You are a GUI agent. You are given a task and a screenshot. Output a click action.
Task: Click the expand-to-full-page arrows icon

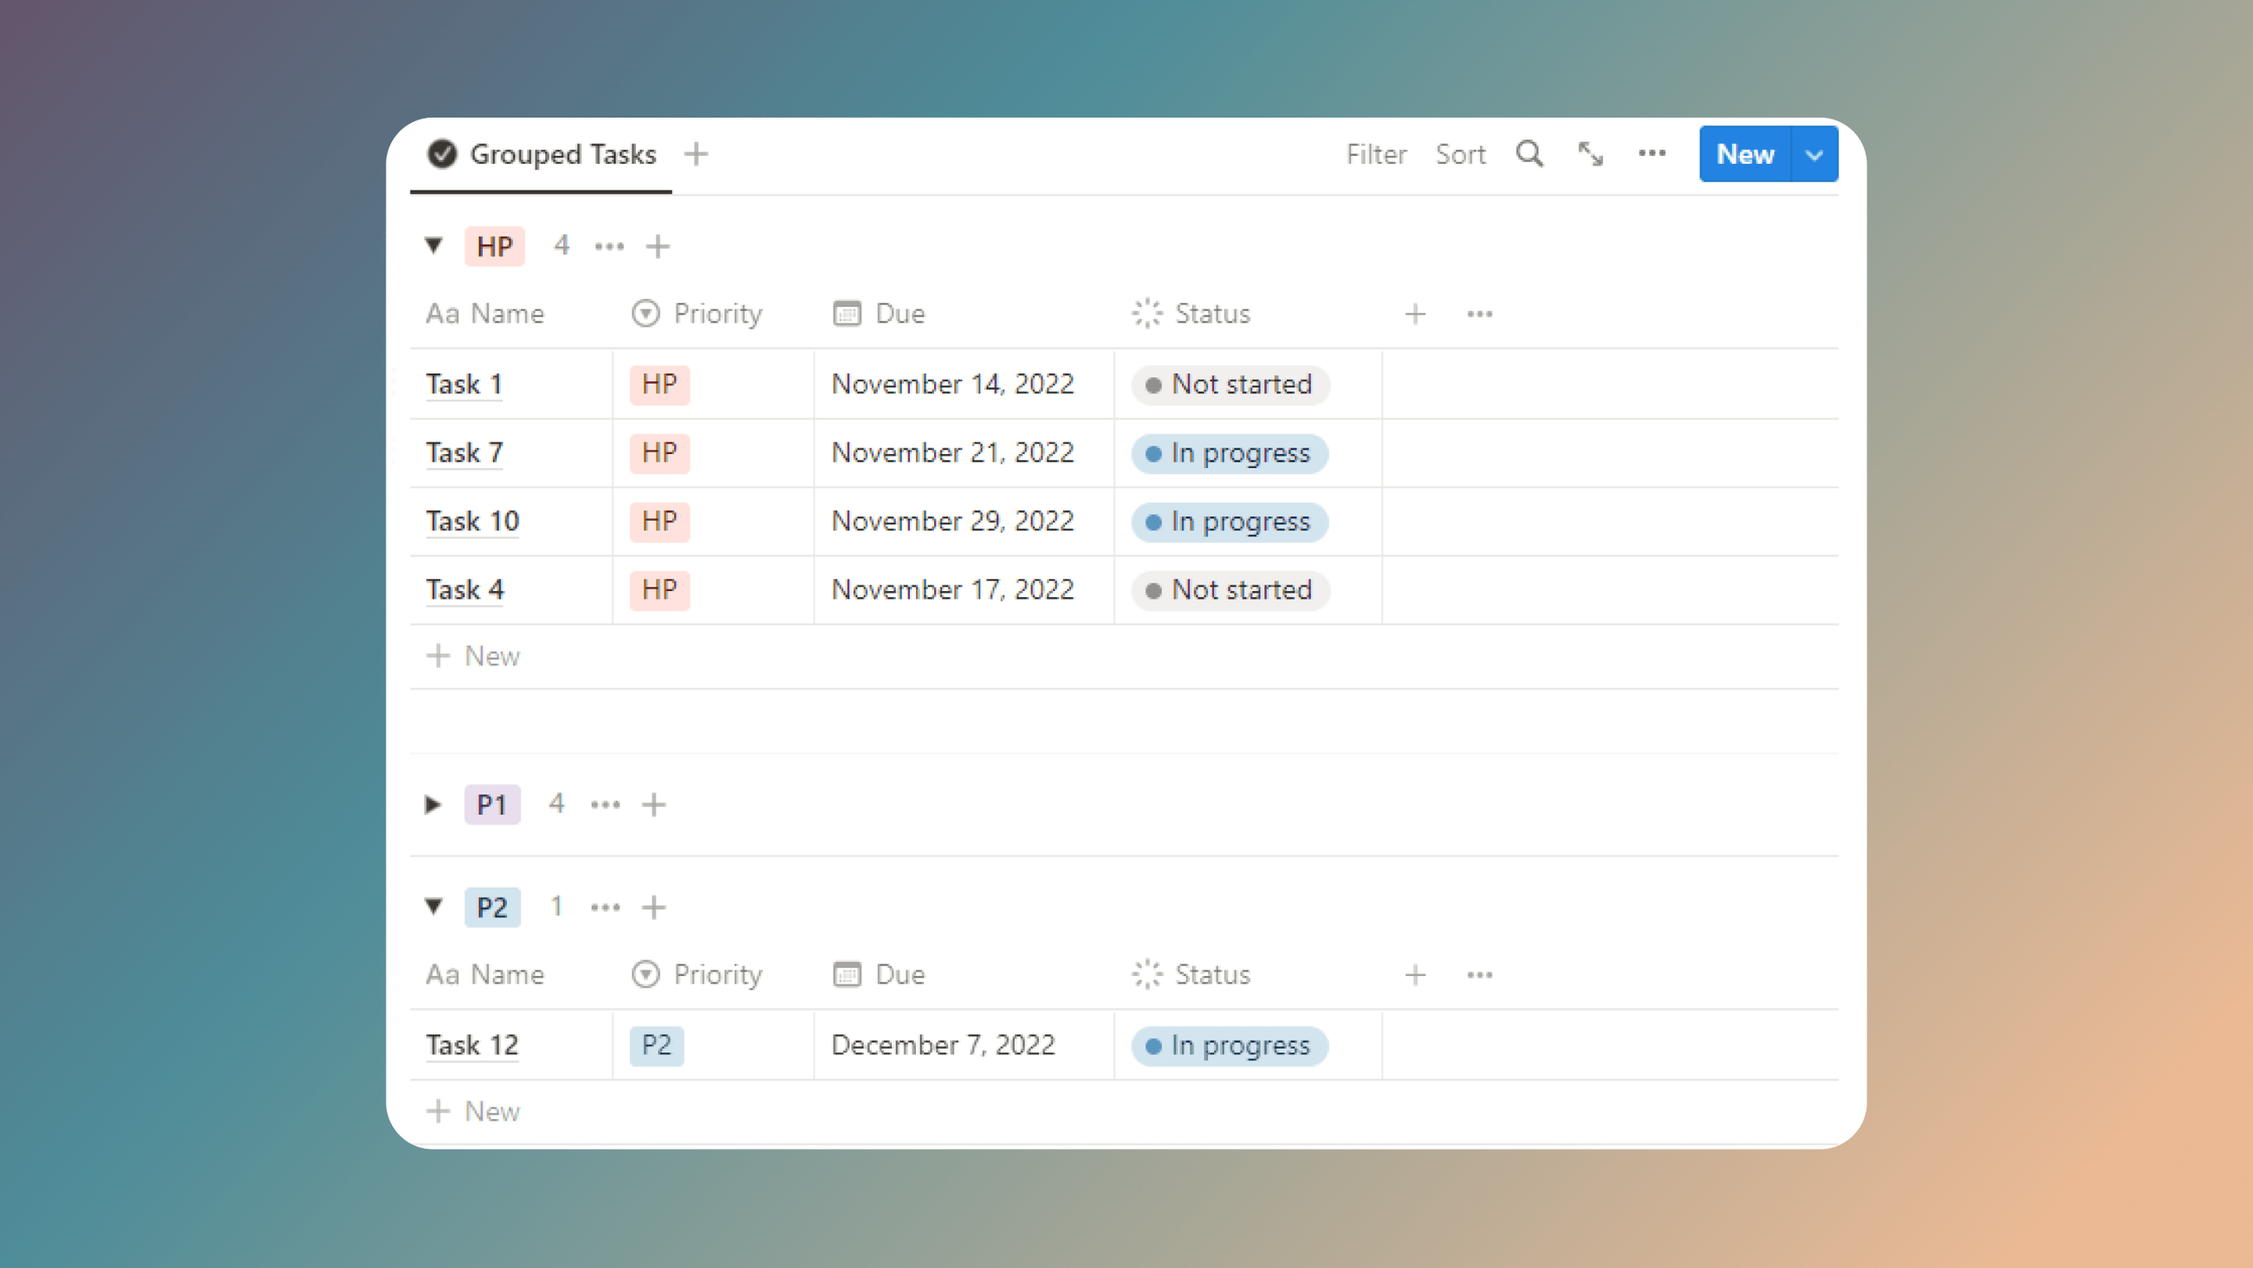pyautogui.click(x=1590, y=154)
